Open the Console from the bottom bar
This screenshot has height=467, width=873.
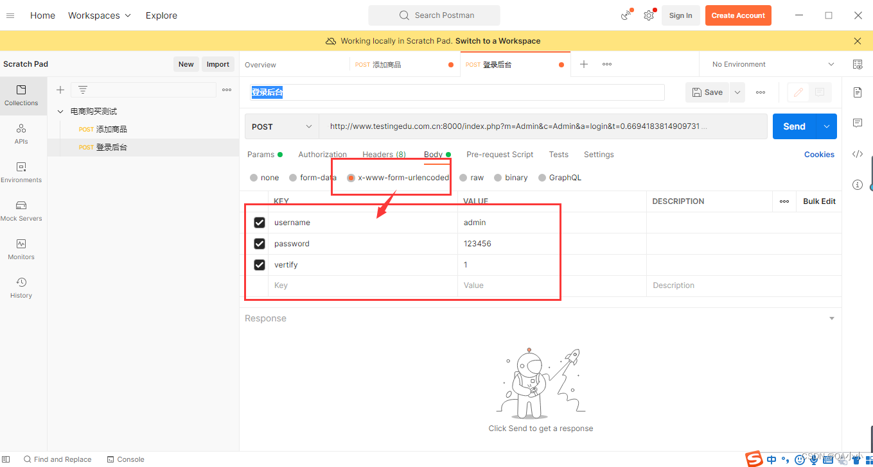tap(125, 459)
